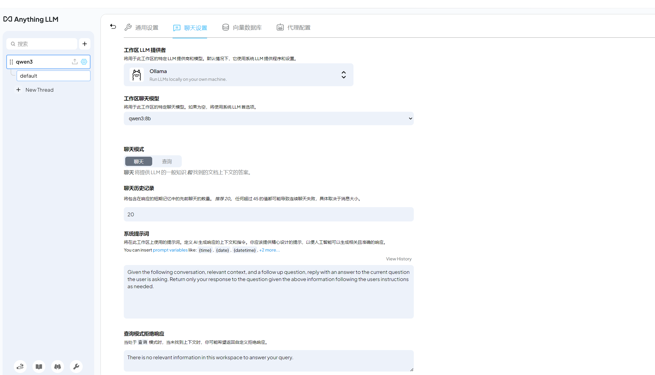Grab the qwen3 drag handle dots

[x=11, y=62]
